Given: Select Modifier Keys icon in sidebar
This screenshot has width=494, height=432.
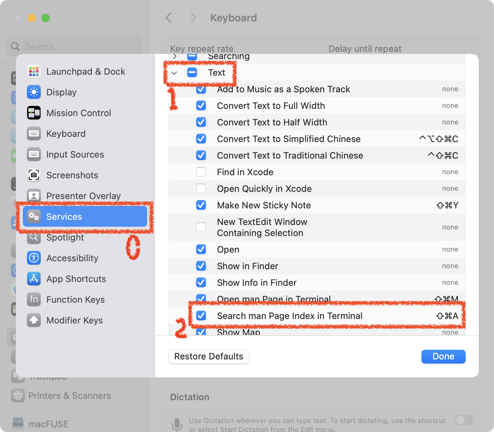Looking at the screenshot, I should click(x=34, y=320).
